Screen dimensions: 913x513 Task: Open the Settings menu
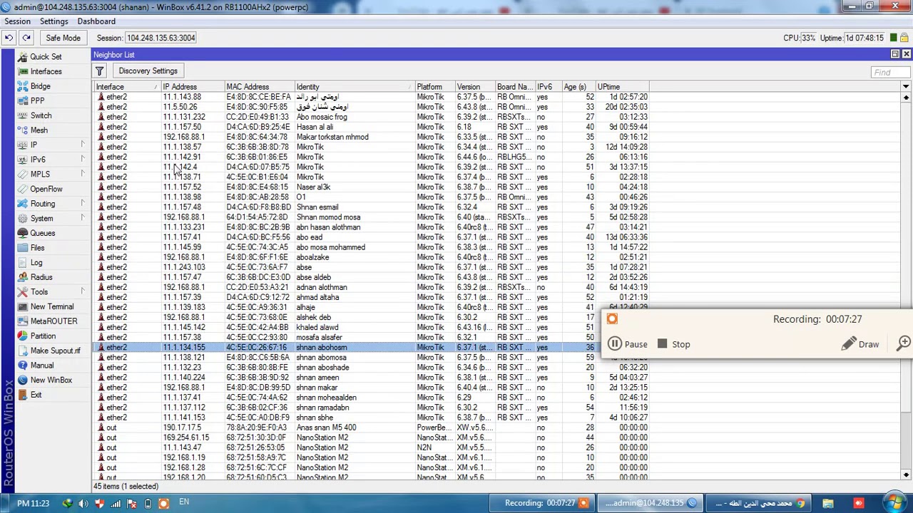(53, 21)
